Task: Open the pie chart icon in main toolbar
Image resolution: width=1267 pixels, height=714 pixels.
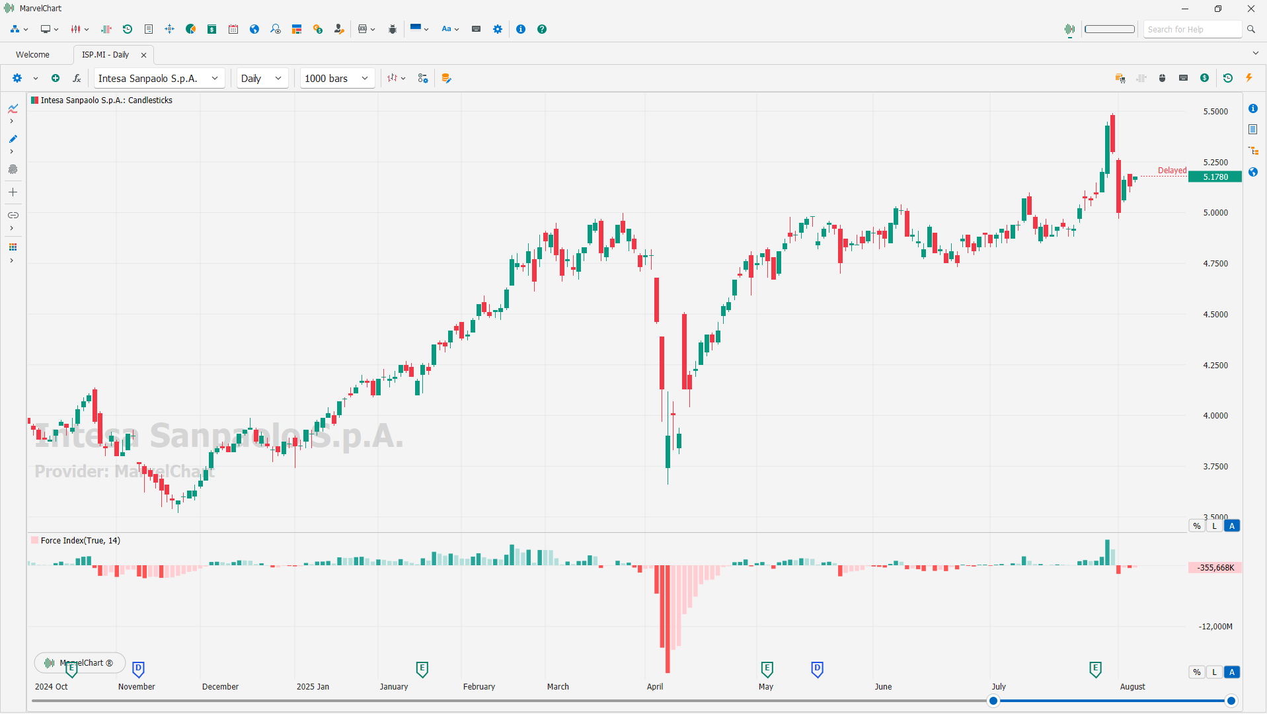Action: (191, 29)
